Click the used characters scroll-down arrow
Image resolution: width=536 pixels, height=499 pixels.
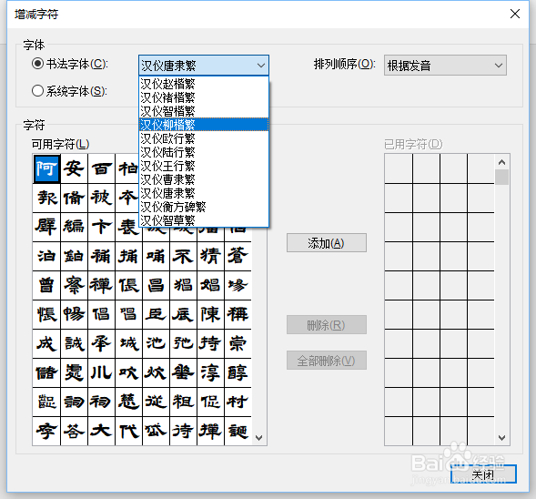(x=501, y=438)
